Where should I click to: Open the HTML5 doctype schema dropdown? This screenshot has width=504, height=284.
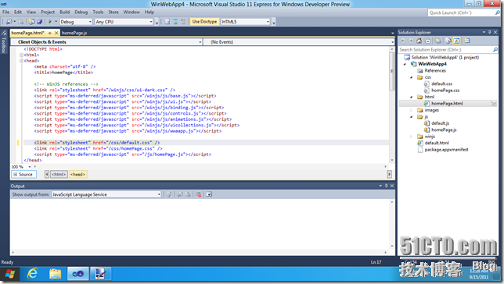click(x=268, y=22)
